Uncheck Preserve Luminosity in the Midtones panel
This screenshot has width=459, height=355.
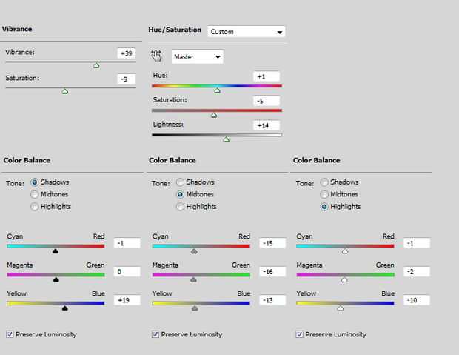[155, 334]
